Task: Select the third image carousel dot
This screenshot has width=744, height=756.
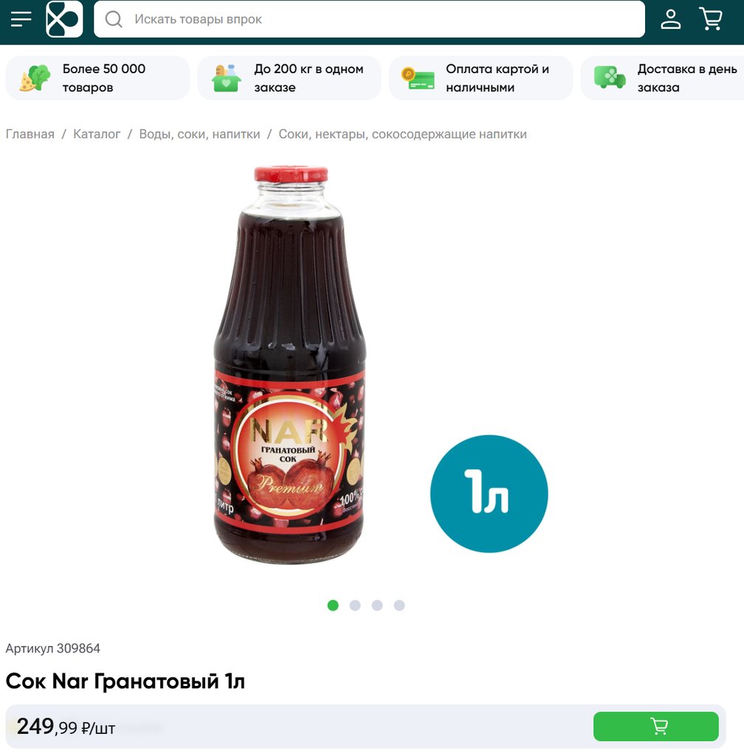Action: click(x=377, y=605)
